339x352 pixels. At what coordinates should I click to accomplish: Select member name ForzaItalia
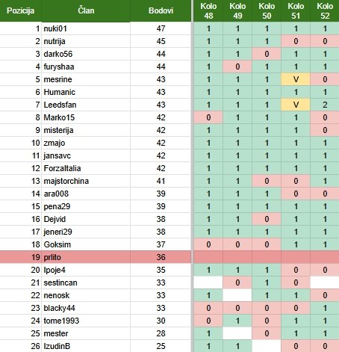[x=62, y=168]
